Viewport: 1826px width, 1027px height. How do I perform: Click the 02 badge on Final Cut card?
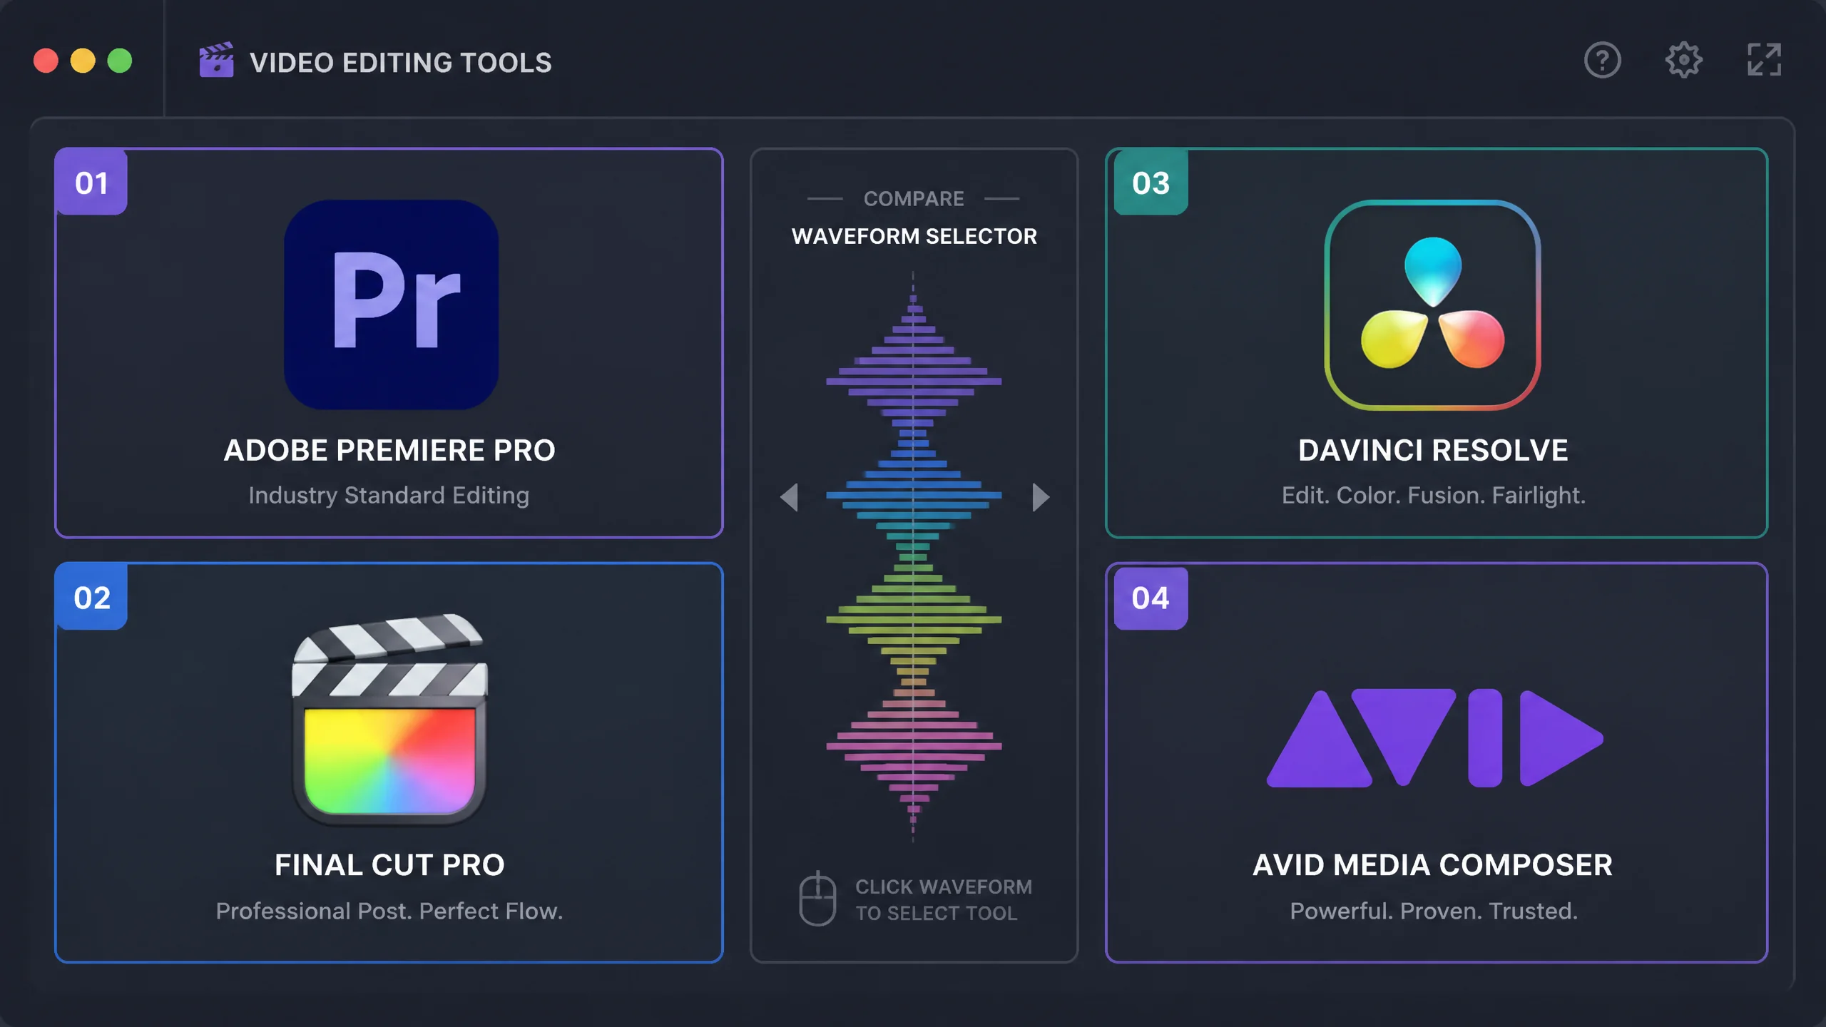pos(92,598)
